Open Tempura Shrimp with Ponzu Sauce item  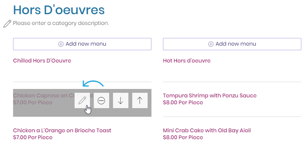[x=210, y=95]
